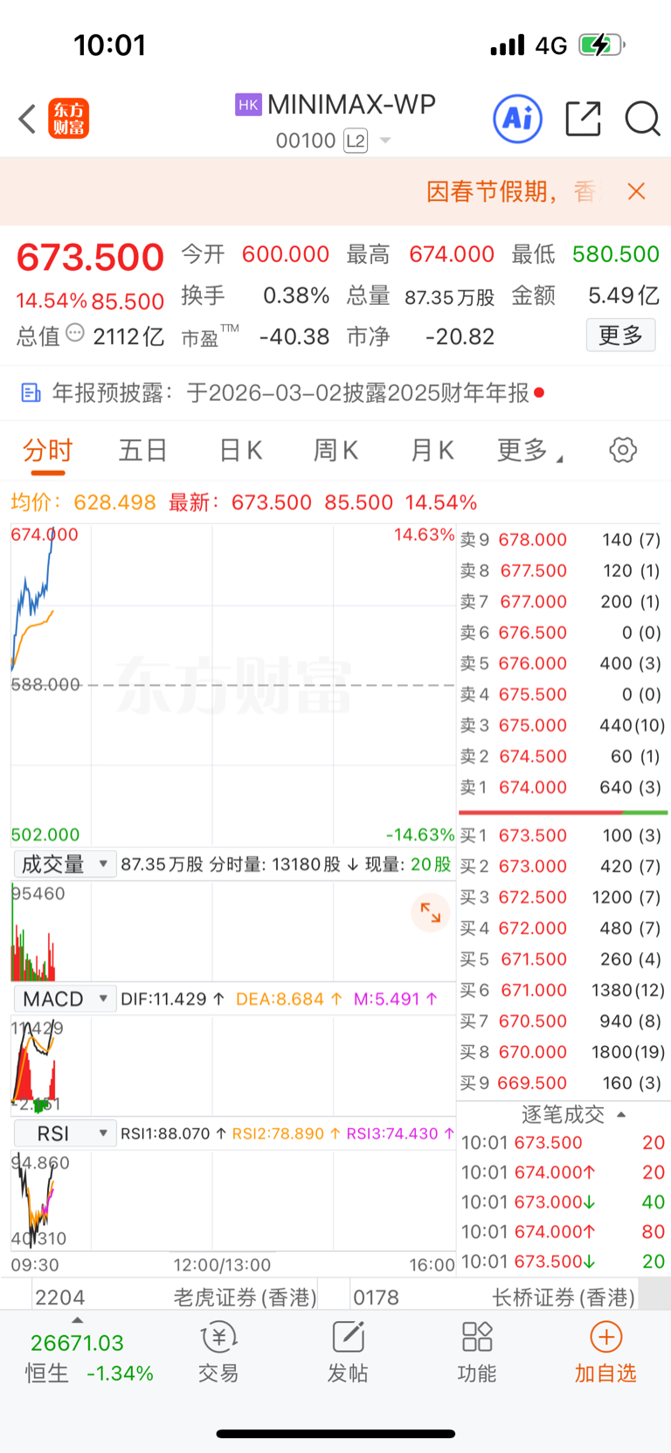Tap broker code 2204
The width and height of the screenshot is (671, 1453).
point(60,1297)
